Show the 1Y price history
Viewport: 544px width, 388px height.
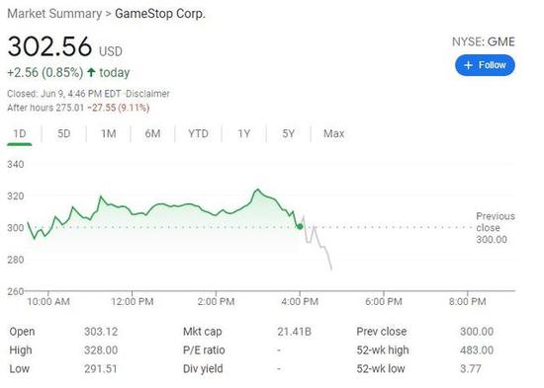click(x=244, y=133)
